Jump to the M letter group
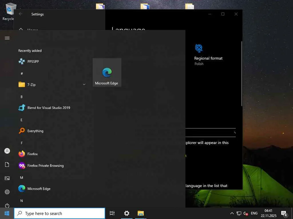The width and height of the screenshot is (293, 219). tap(21, 178)
